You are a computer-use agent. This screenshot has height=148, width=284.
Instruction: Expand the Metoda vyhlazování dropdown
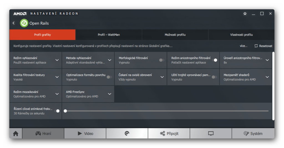coord(110,60)
